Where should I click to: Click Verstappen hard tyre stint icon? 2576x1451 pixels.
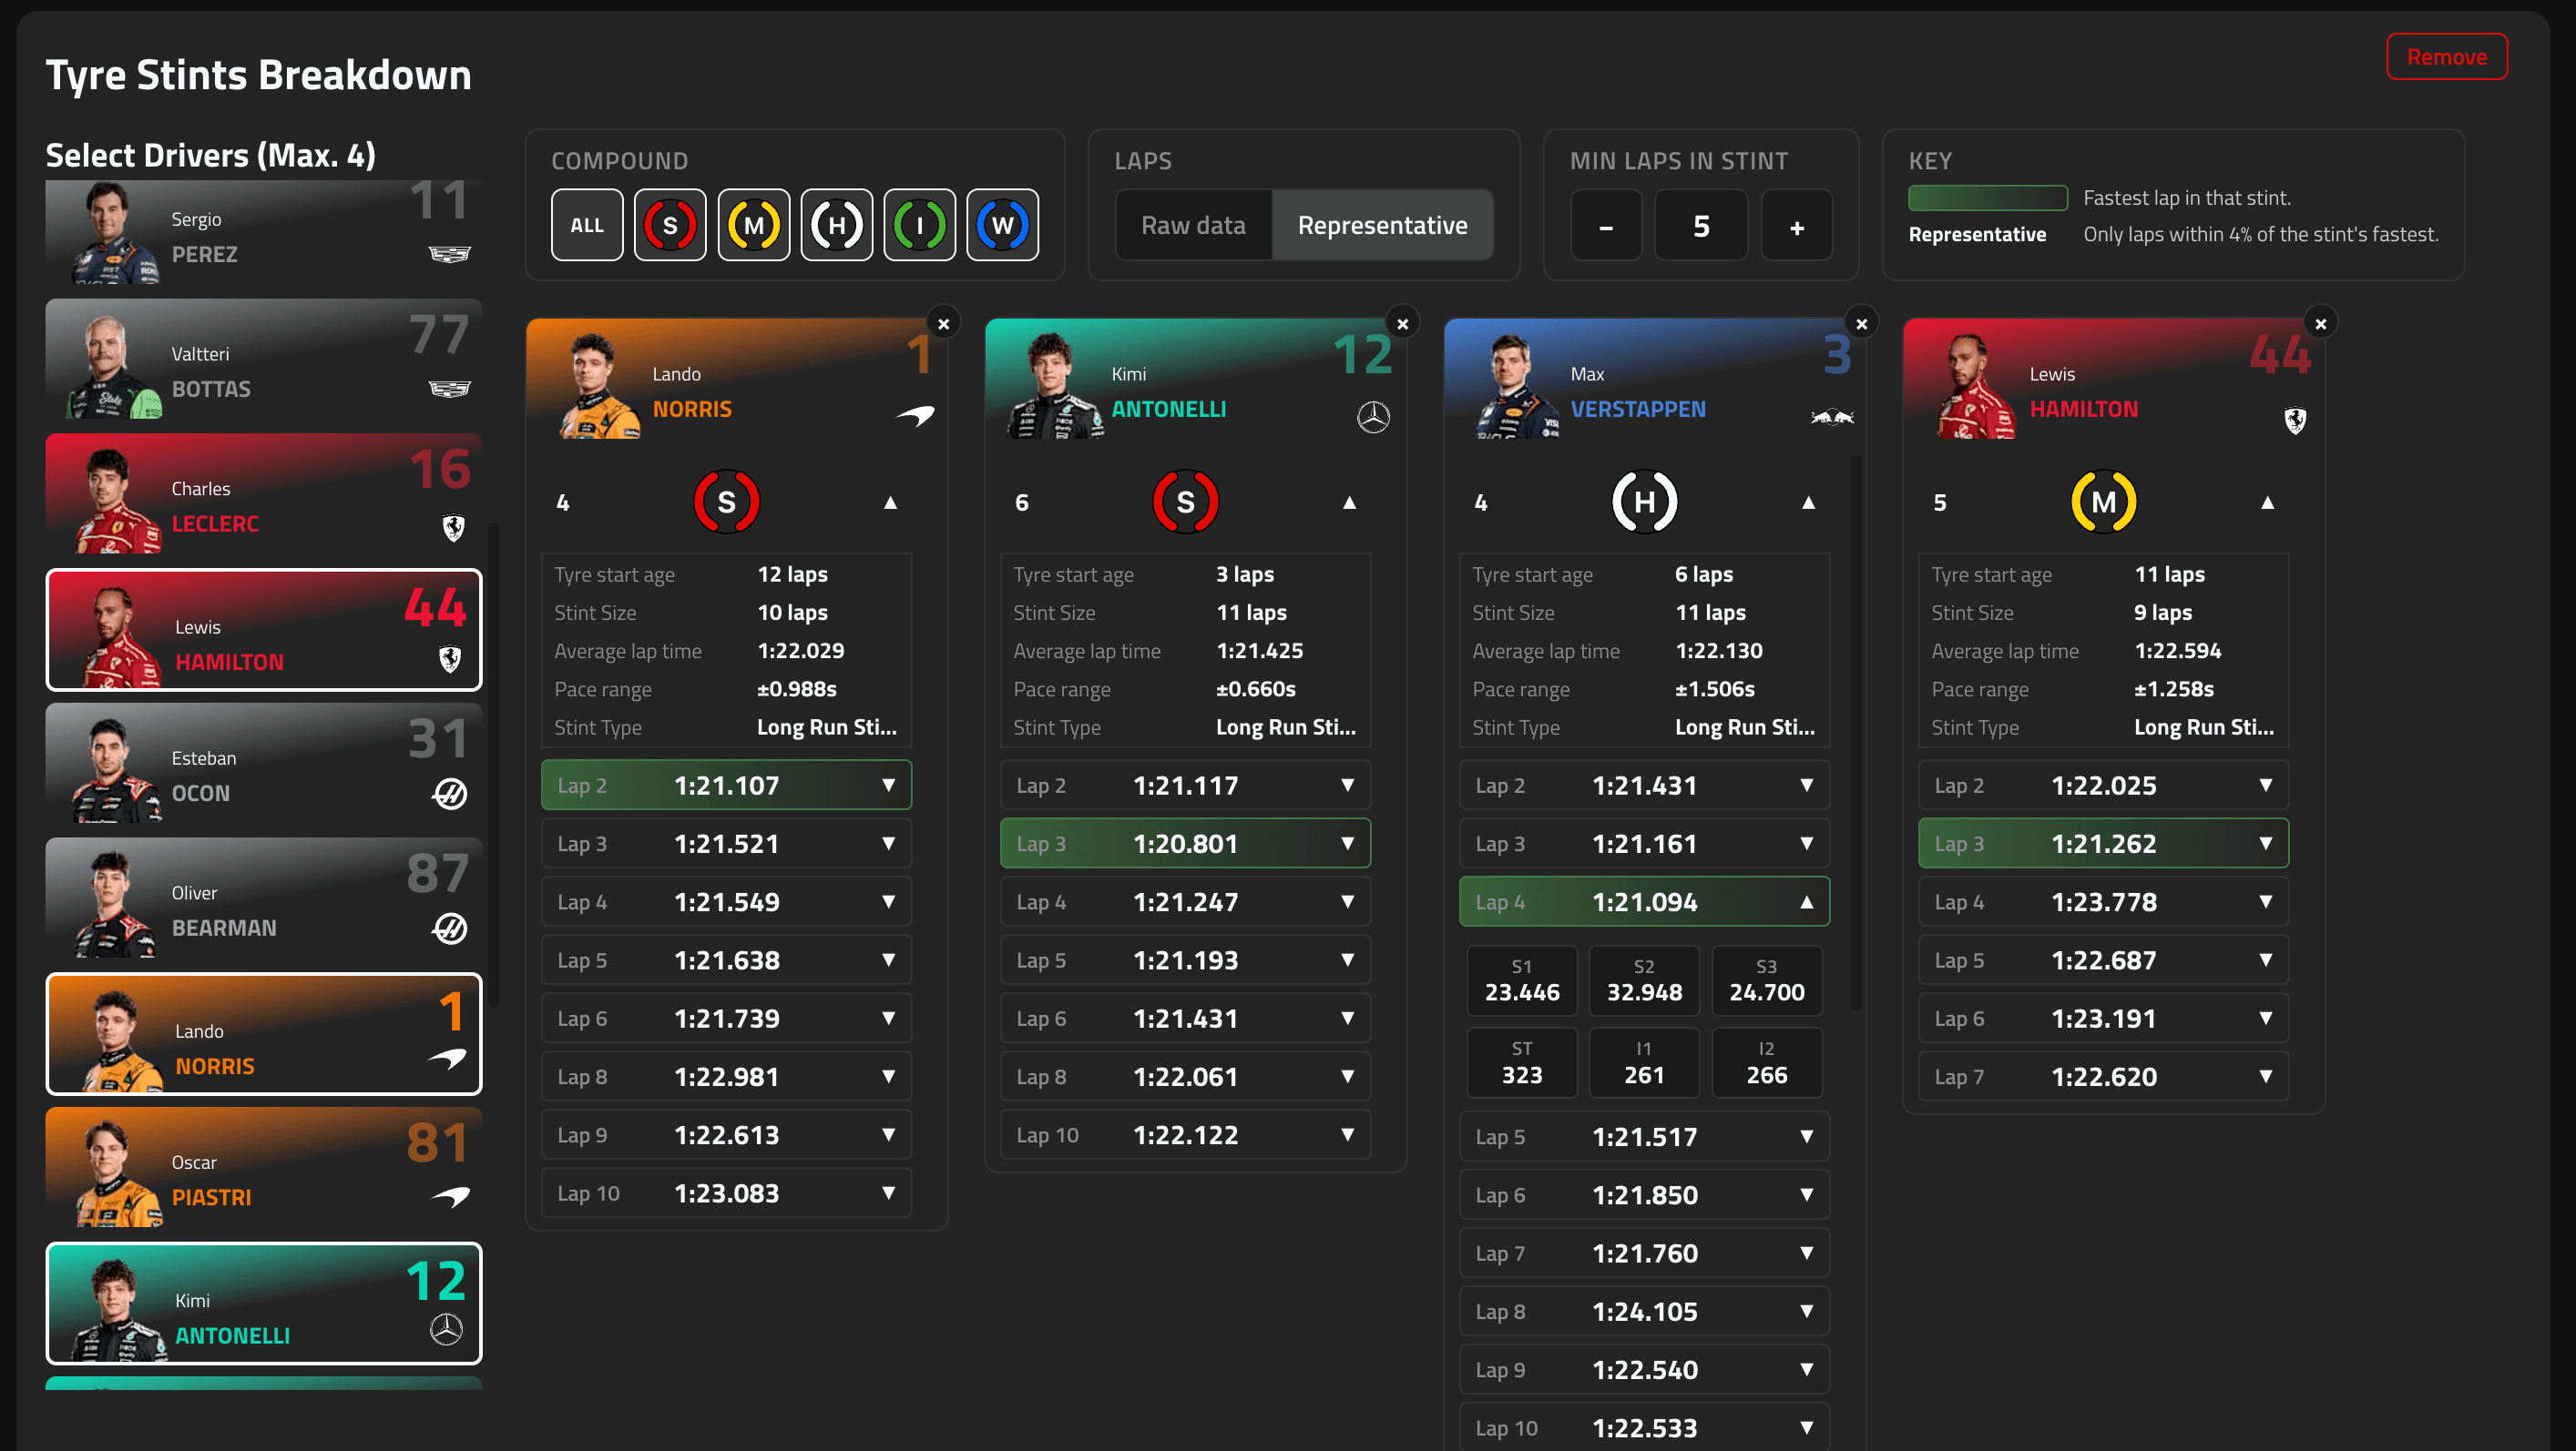[1644, 502]
